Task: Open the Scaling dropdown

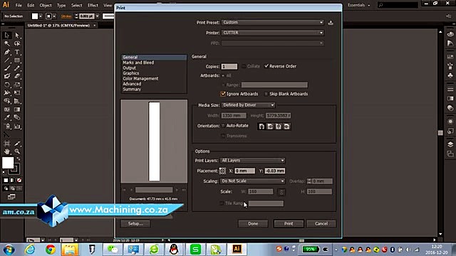Action: coord(252,181)
